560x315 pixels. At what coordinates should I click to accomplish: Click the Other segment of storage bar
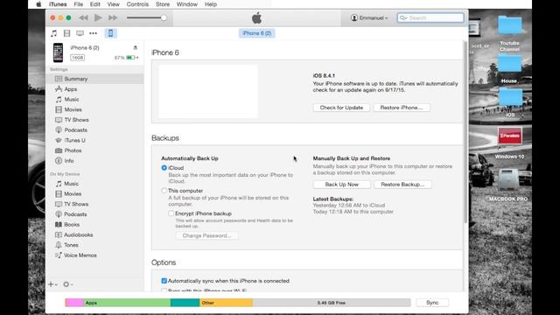click(226, 303)
